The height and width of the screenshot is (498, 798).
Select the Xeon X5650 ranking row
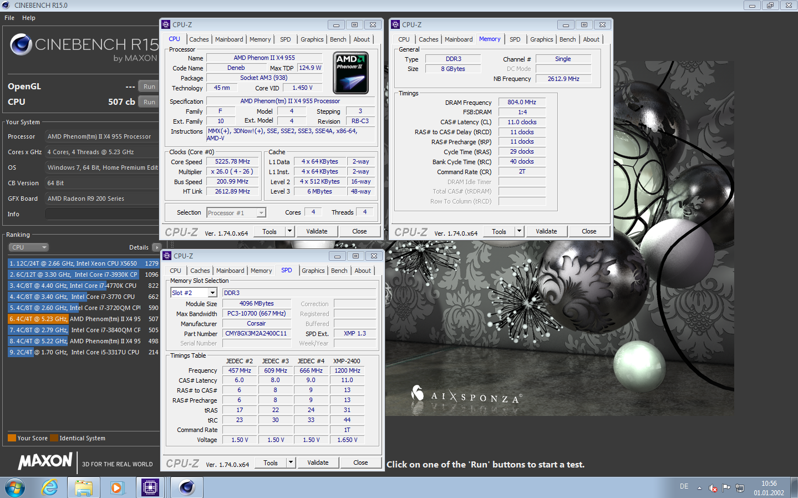pyautogui.click(x=84, y=263)
